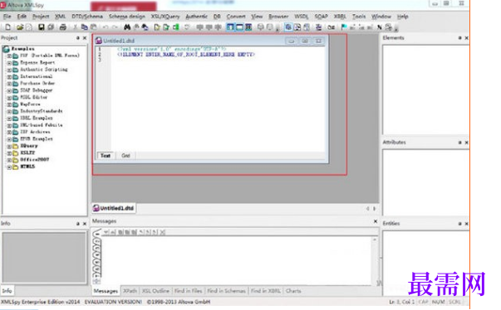The image size is (501, 310).
Task: Click the Copy toolbar icon
Action: (85, 27)
